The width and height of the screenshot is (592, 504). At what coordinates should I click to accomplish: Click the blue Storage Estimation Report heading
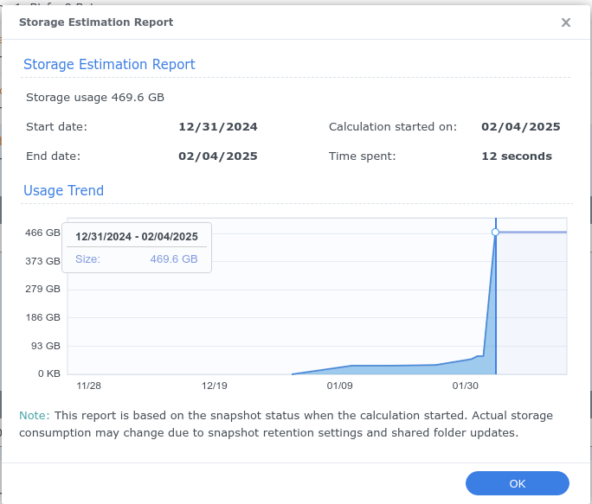pos(109,65)
